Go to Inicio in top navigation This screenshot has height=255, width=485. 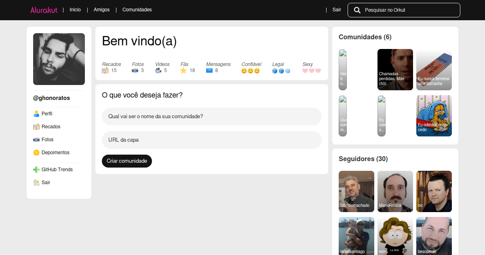[x=75, y=10]
